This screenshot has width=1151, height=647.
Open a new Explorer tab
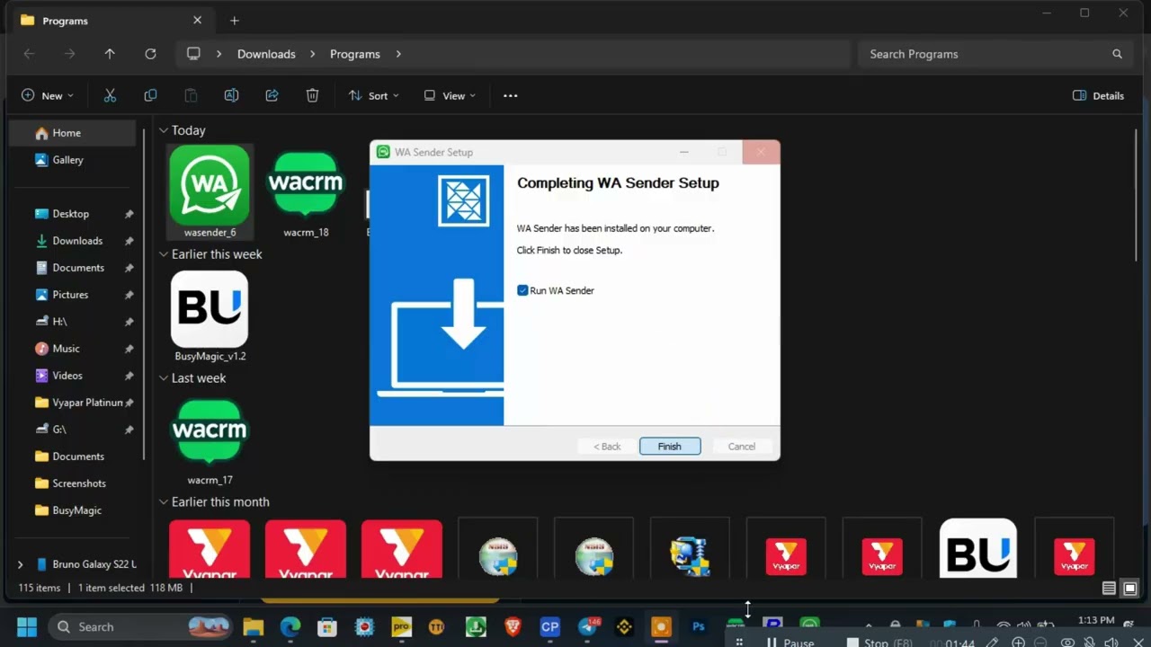(x=234, y=20)
